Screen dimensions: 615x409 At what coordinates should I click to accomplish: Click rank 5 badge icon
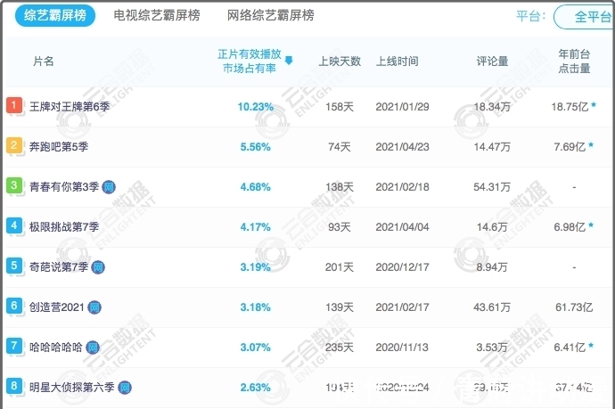click(x=14, y=266)
